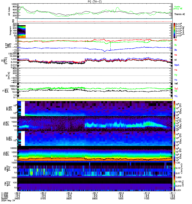192x204 pixels.
Task: Click the SST electron Eflux color bar
Action: coord(174,138)
